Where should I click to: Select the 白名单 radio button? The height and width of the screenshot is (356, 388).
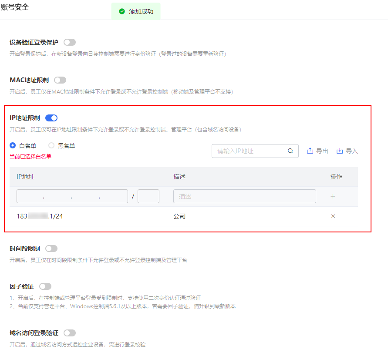pos(13,145)
